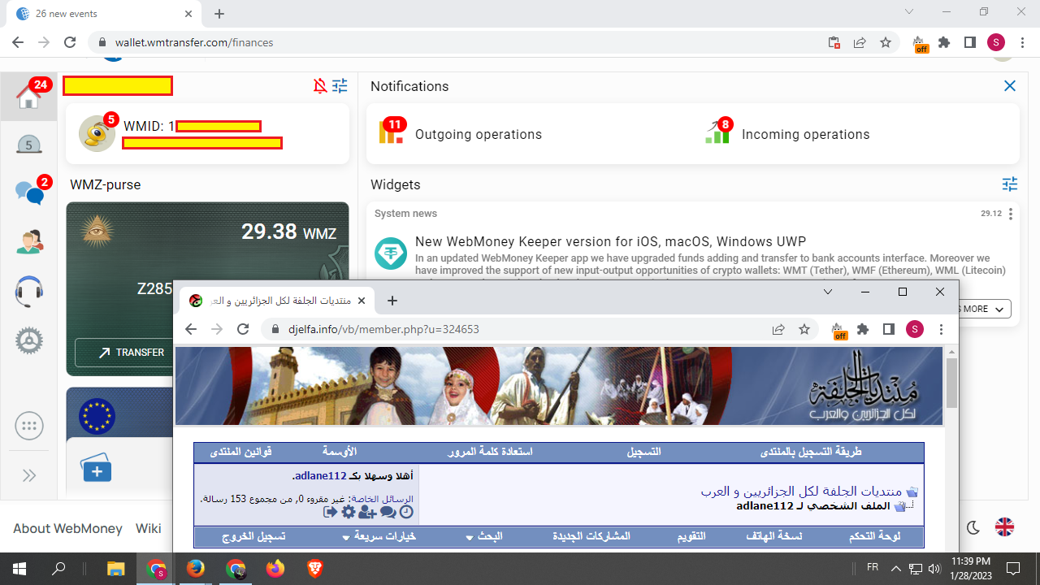
Task: Open the back window side panel icon
Action: pyautogui.click(x=970, y=42)
